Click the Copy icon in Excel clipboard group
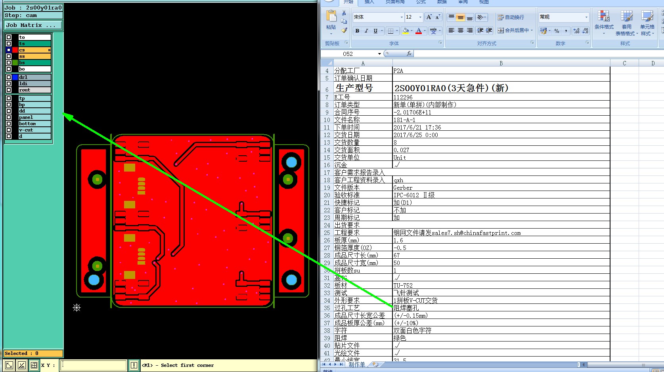The width and height of the screenshot is (664, 372). (344, 21)
